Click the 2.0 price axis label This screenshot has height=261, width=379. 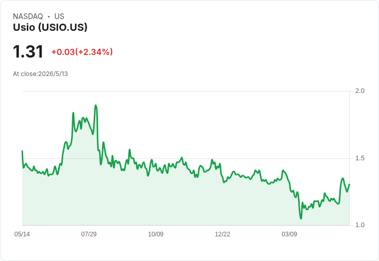[x=359, y=91]
